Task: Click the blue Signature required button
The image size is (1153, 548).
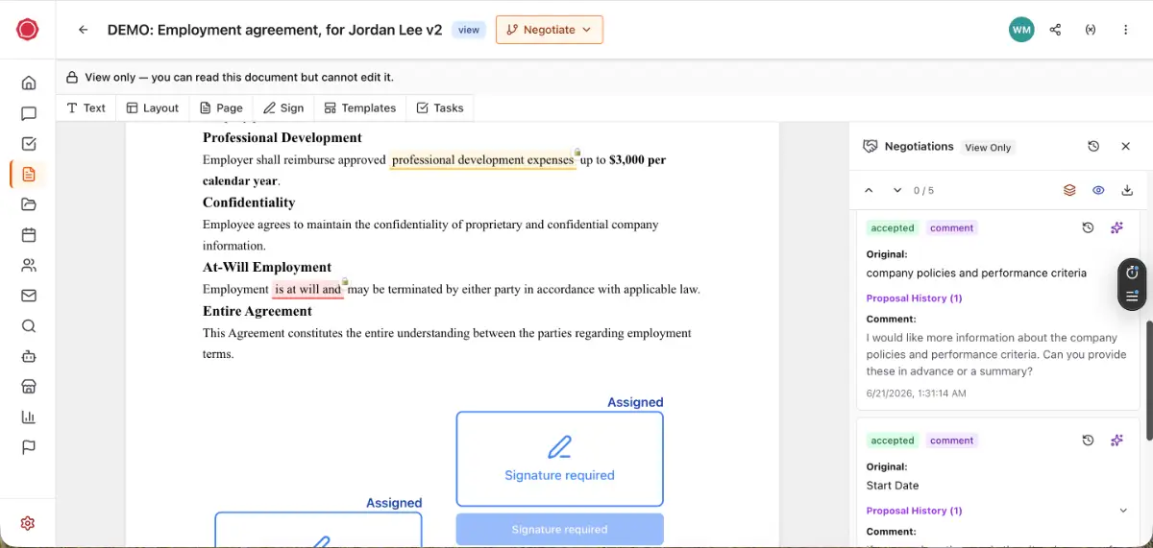Action: (559, 529)
